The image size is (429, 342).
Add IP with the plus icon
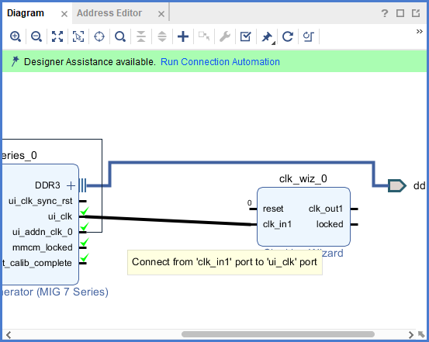tap(183, 36)
